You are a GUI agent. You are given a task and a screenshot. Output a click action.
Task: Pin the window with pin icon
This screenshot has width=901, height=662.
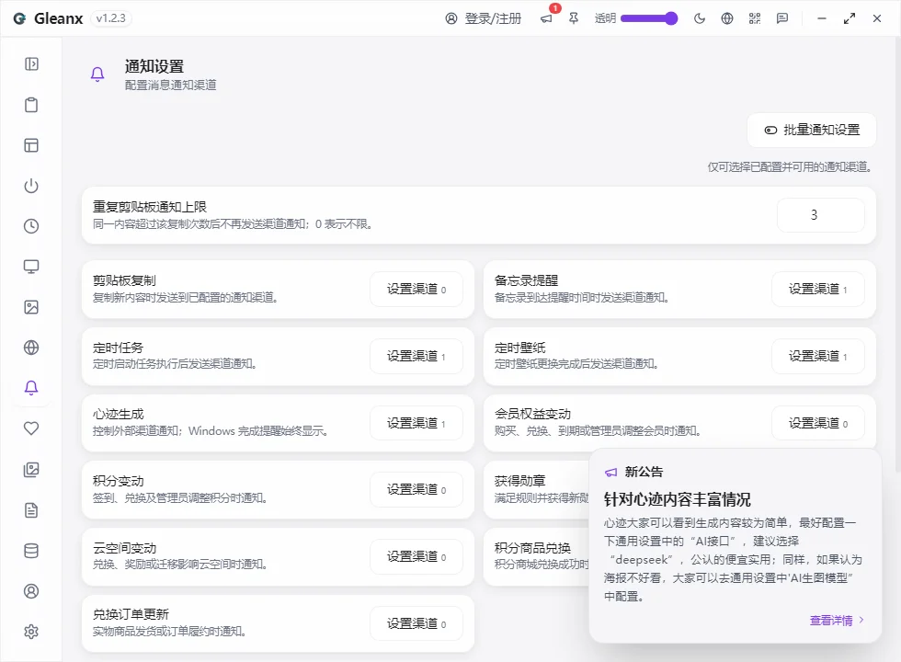tap(574, 18)
